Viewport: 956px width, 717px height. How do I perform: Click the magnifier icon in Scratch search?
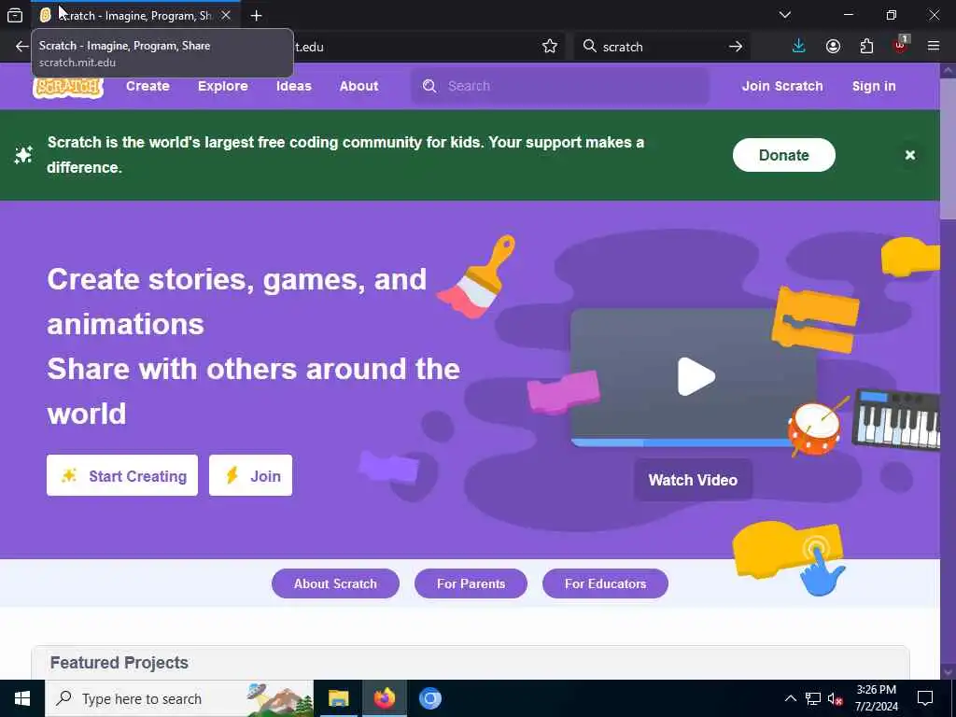click(429, 86)
